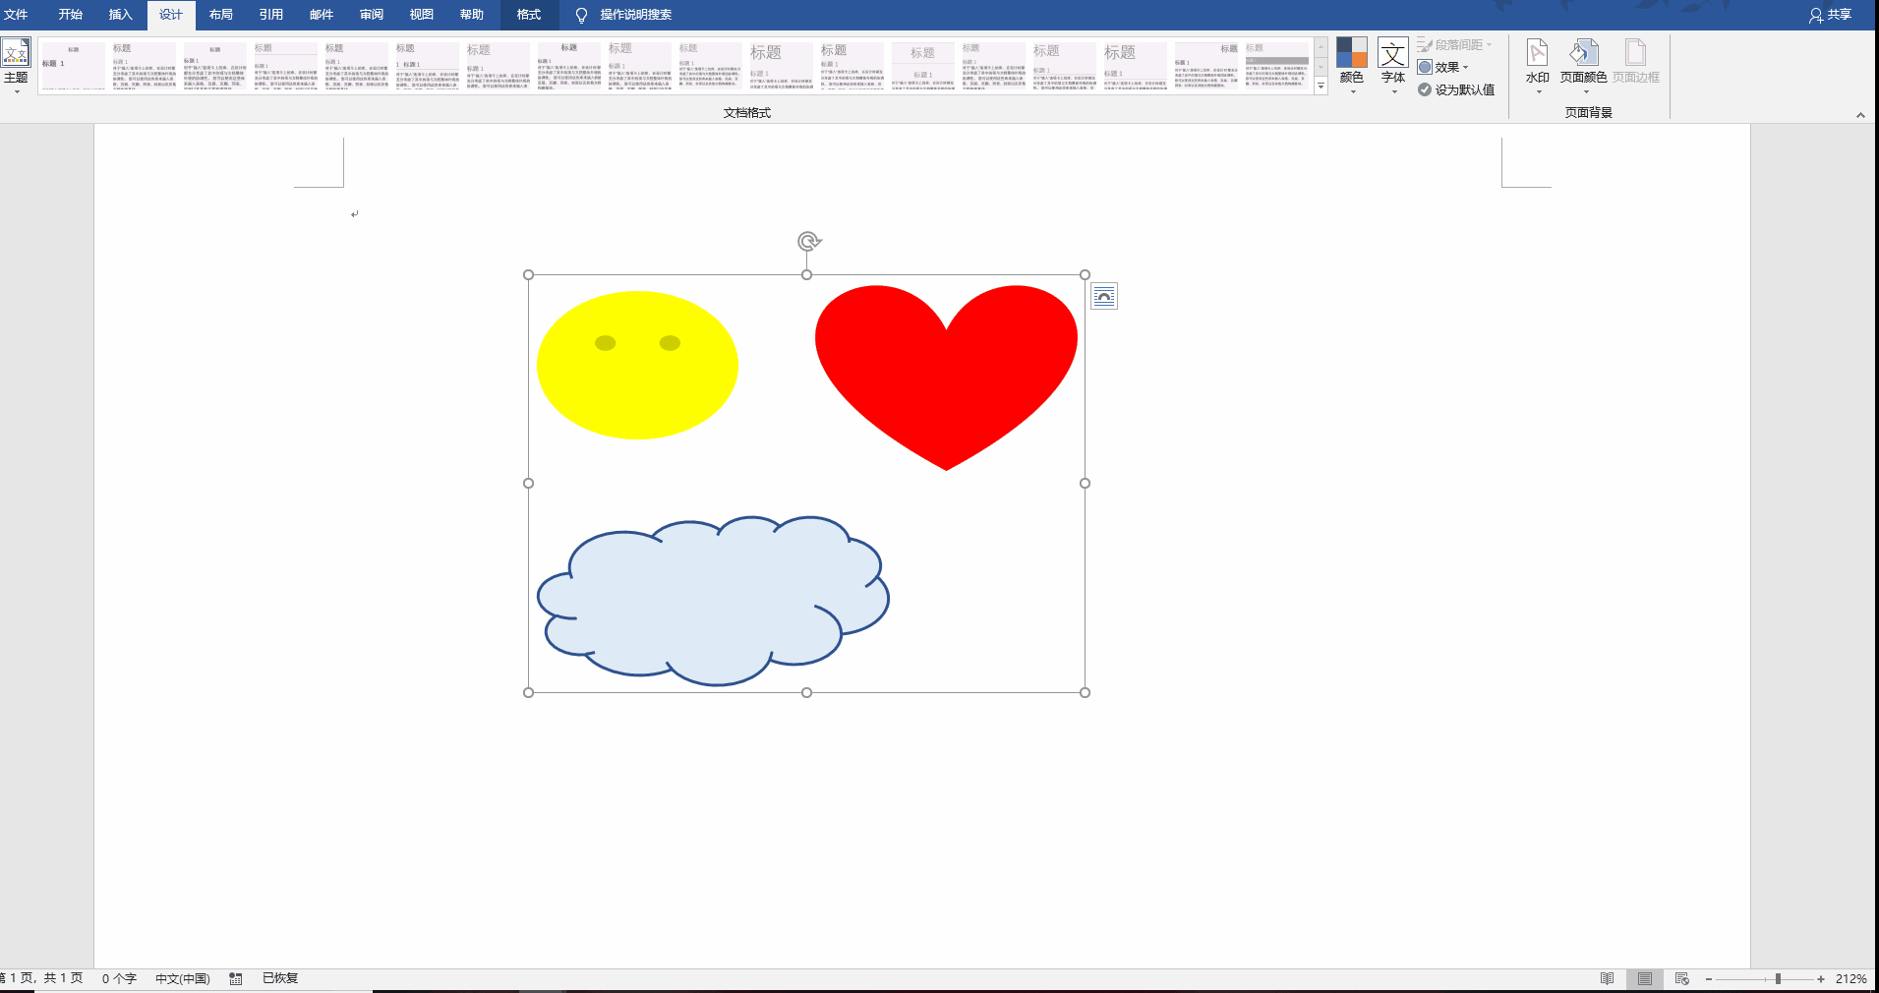Click the 操作说明搜索 search box
1879x993 pixels.
636,15
